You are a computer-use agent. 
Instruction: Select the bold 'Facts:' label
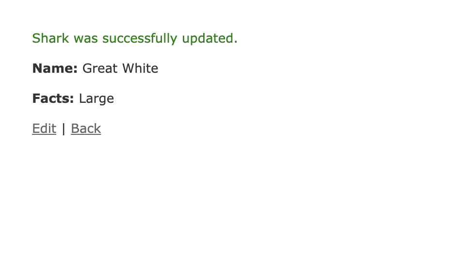pyautogui.click(x=53, y=98)
